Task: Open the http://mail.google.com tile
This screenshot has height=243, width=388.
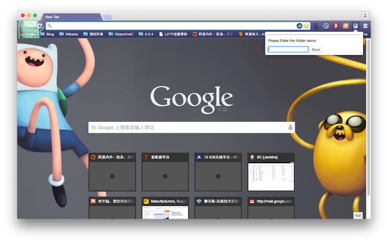Action: coord(271,208)
